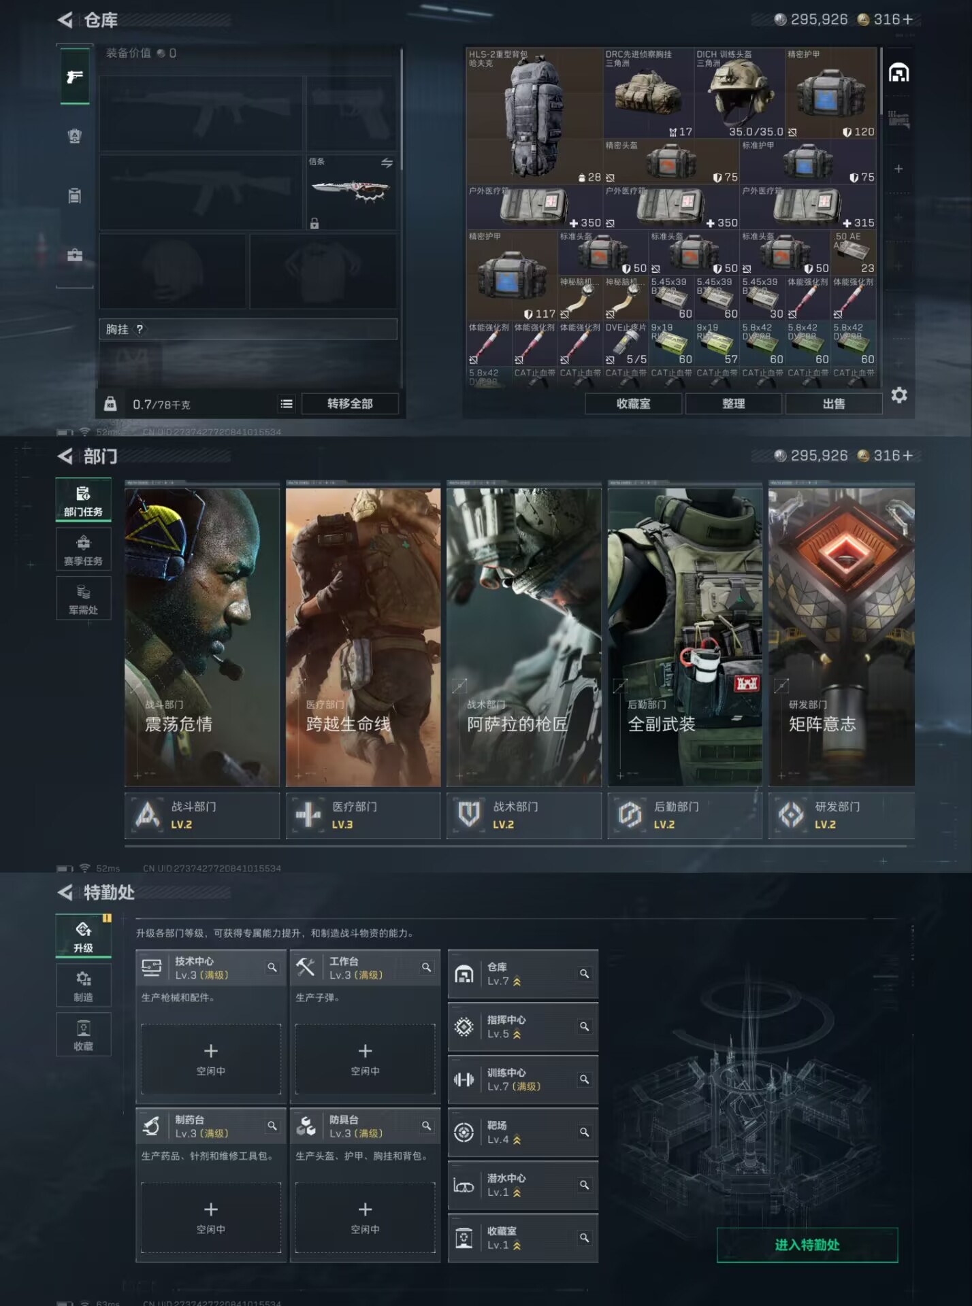Toggle the swap arrows in the 信条 slot

coord(387,163)
